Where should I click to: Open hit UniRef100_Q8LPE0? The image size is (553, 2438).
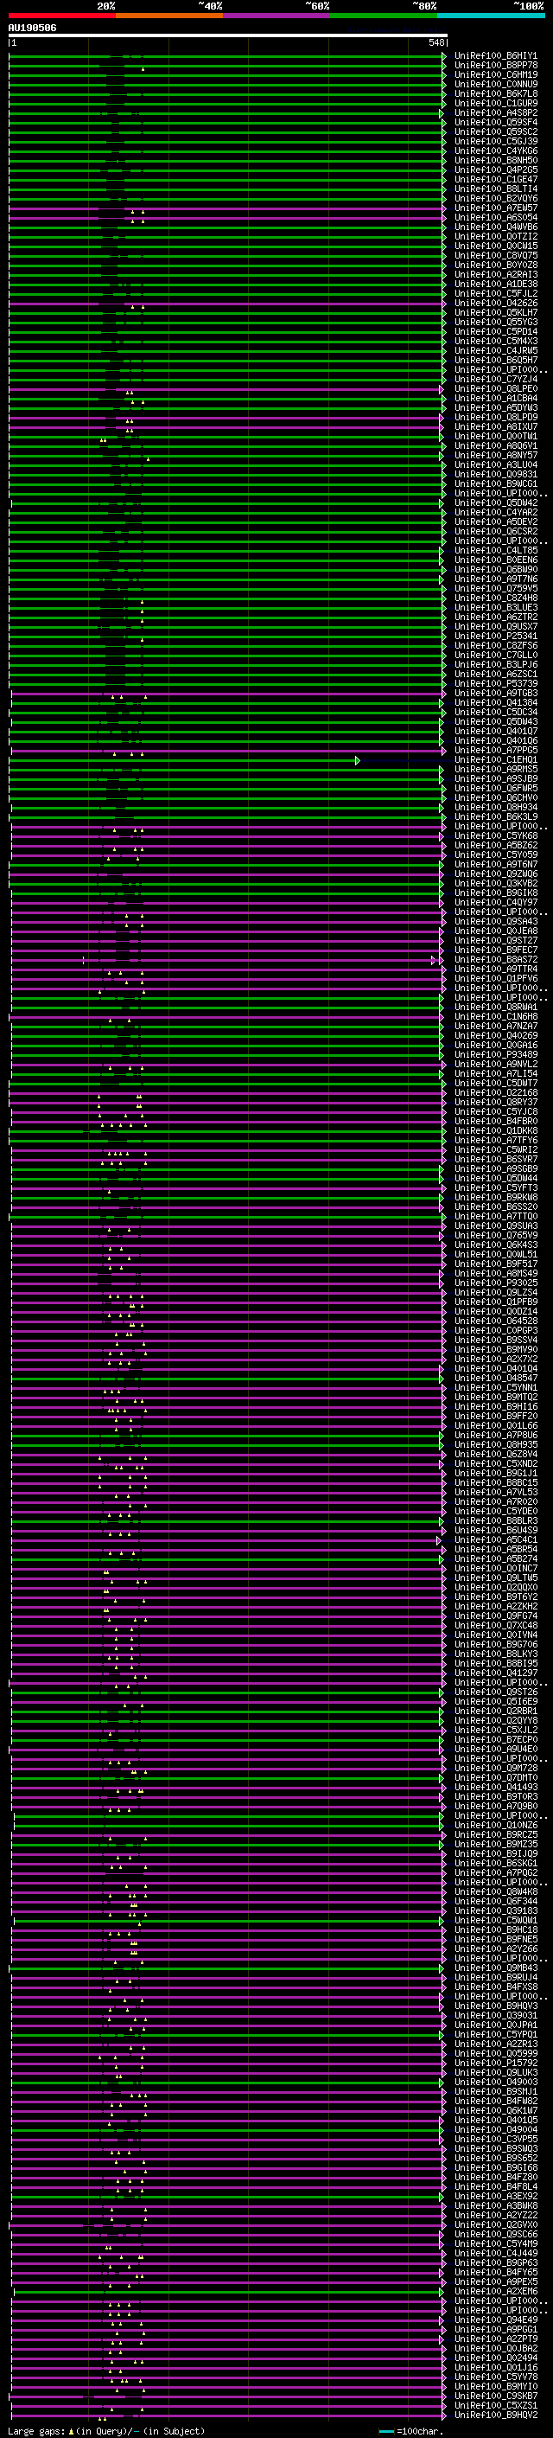(495, 389)
